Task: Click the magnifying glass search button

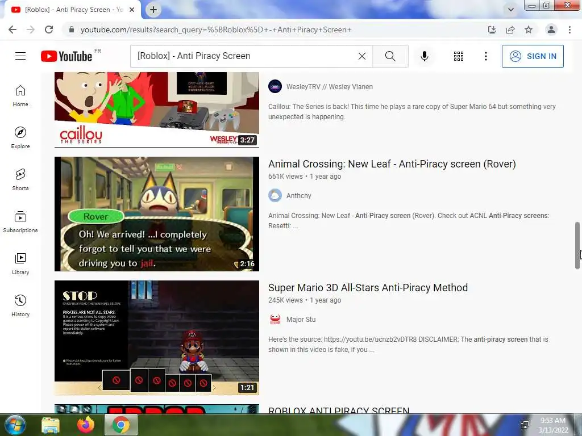Action: point(390,56)
